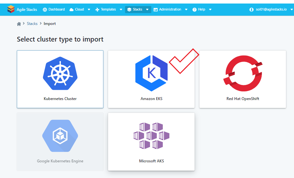
Task: Click the Help question mark icon
Action: [x=194, y=10]
